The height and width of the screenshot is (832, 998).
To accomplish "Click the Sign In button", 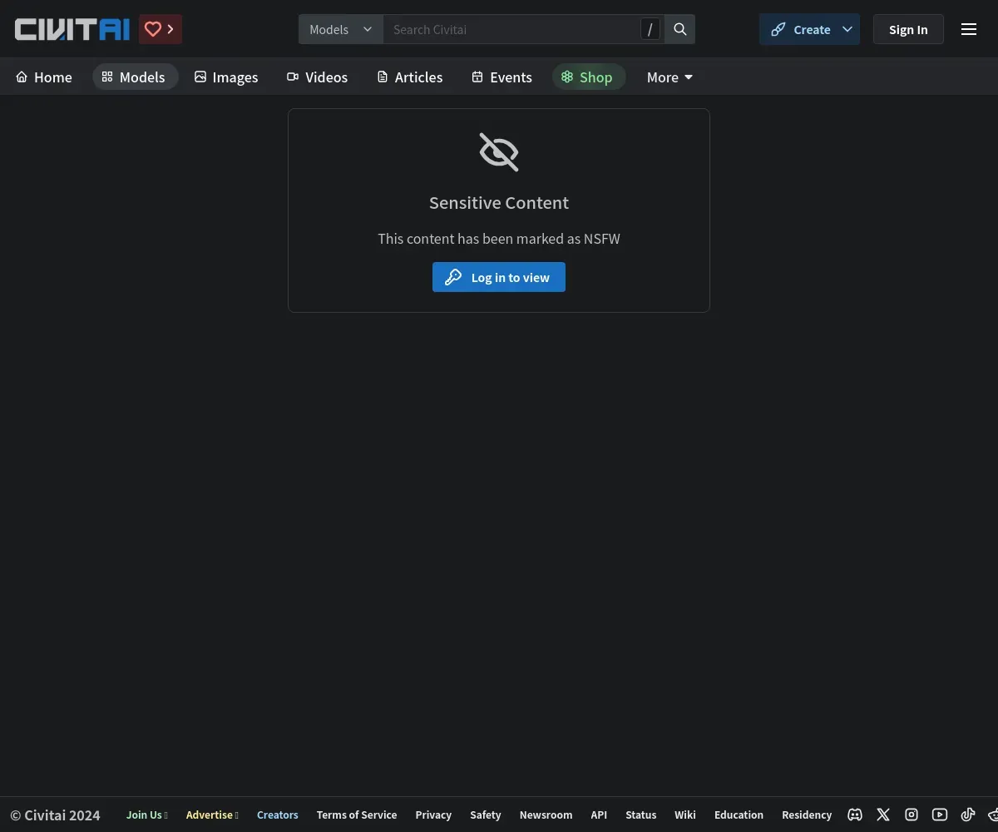I will (908, 29).
